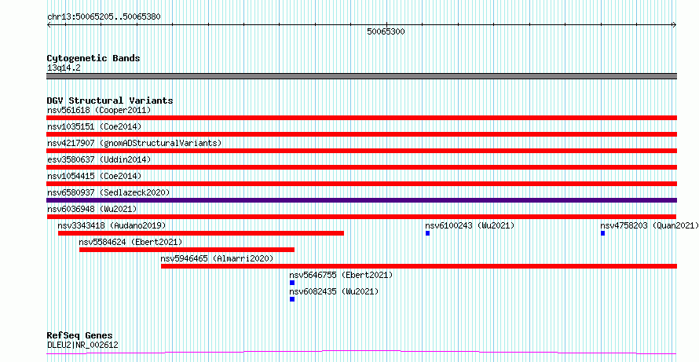Click the nsv5584624 red variant bar

point(187,250)
